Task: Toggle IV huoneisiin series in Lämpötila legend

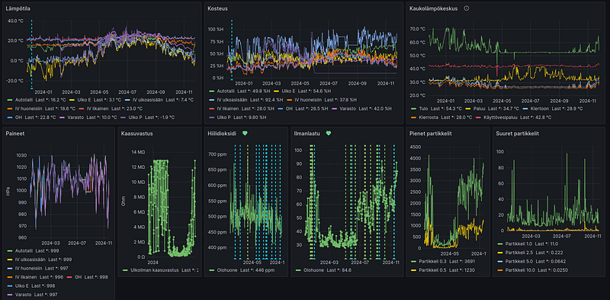Action: point(28,108)
